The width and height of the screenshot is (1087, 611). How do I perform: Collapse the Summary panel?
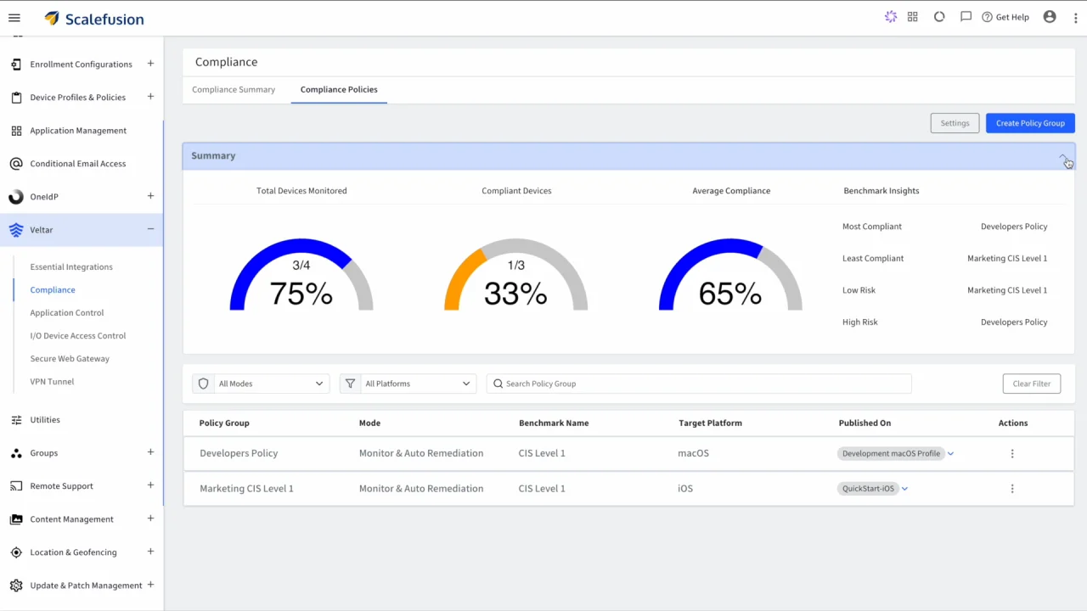[x=1062, y=157]
